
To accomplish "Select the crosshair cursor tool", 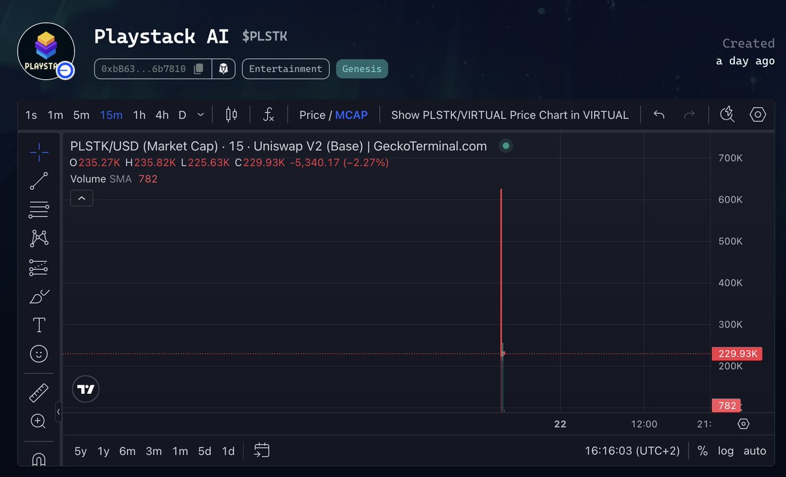I will [39, 152].
